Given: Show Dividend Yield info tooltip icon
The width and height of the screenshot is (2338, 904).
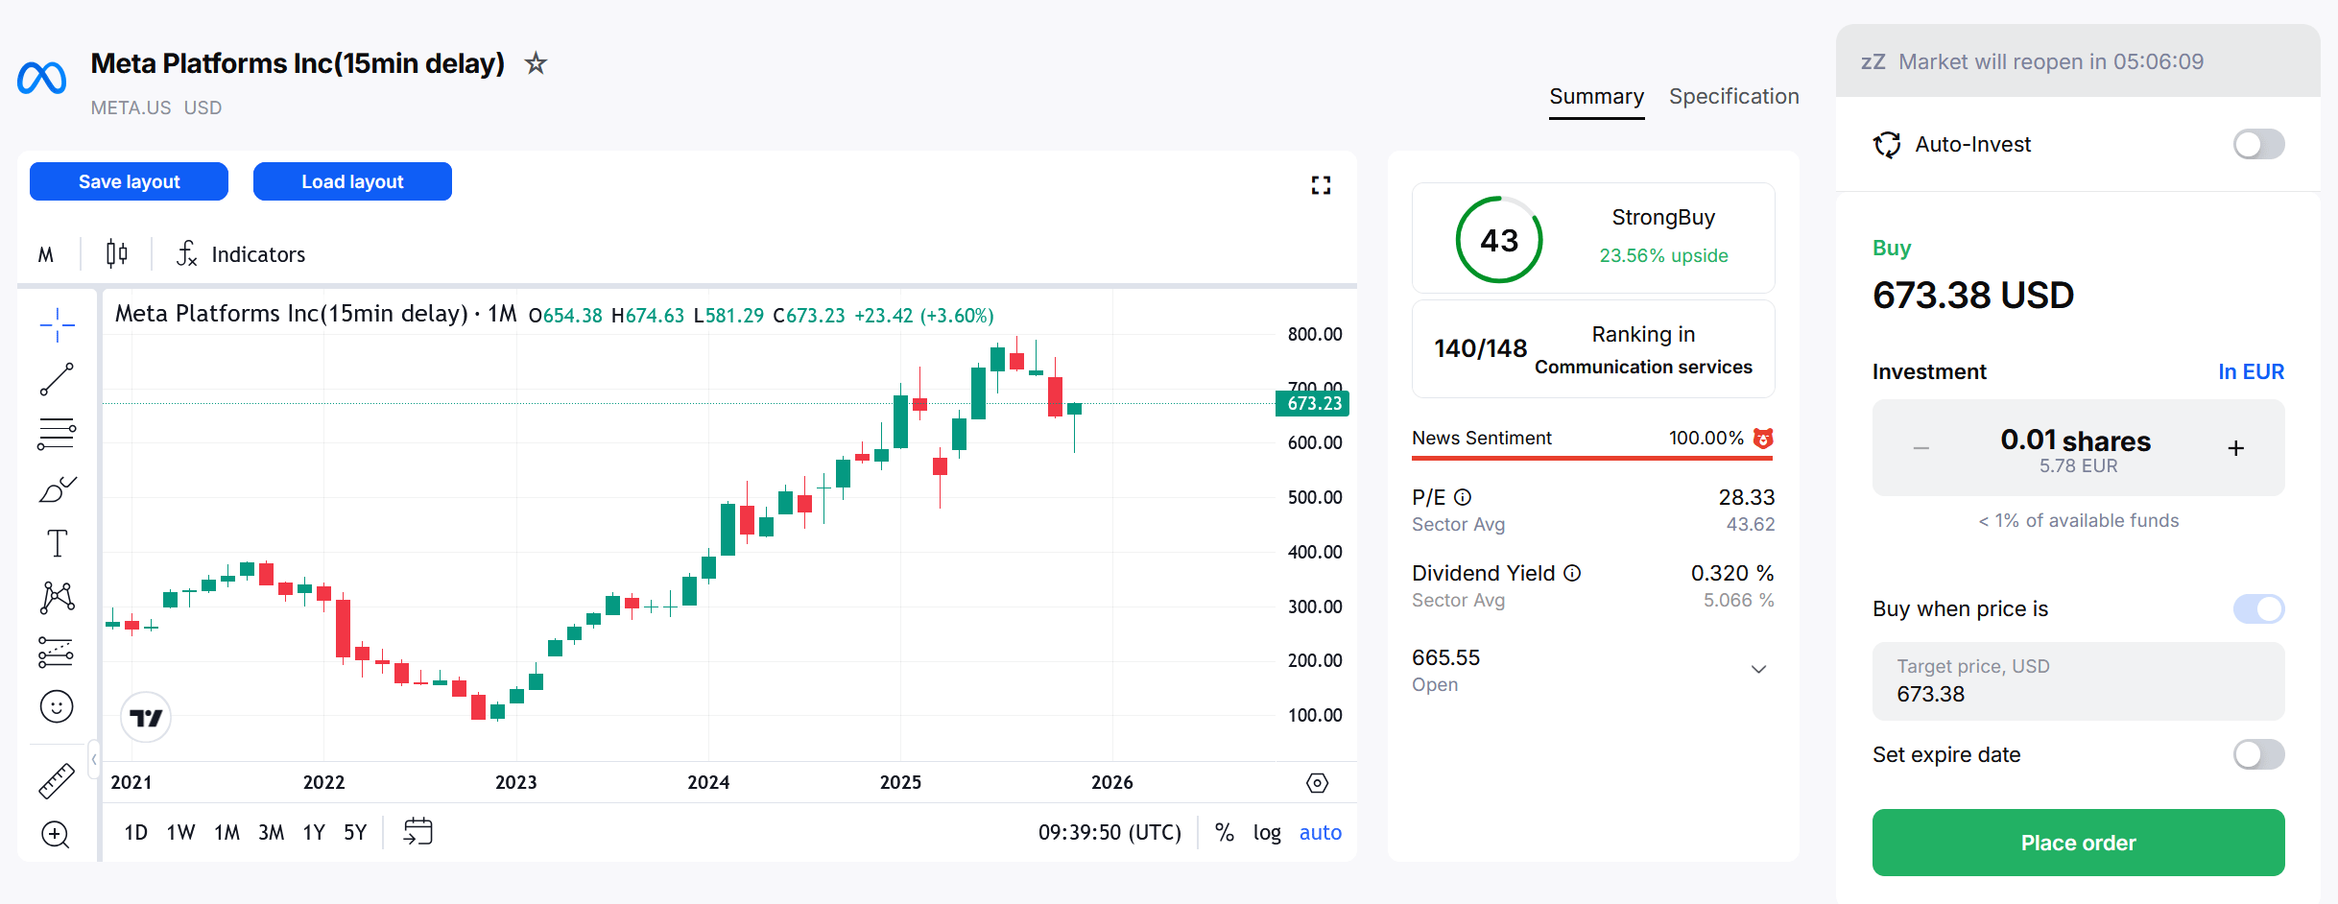Looking at the screenshot, I should tap(1572, 573).
